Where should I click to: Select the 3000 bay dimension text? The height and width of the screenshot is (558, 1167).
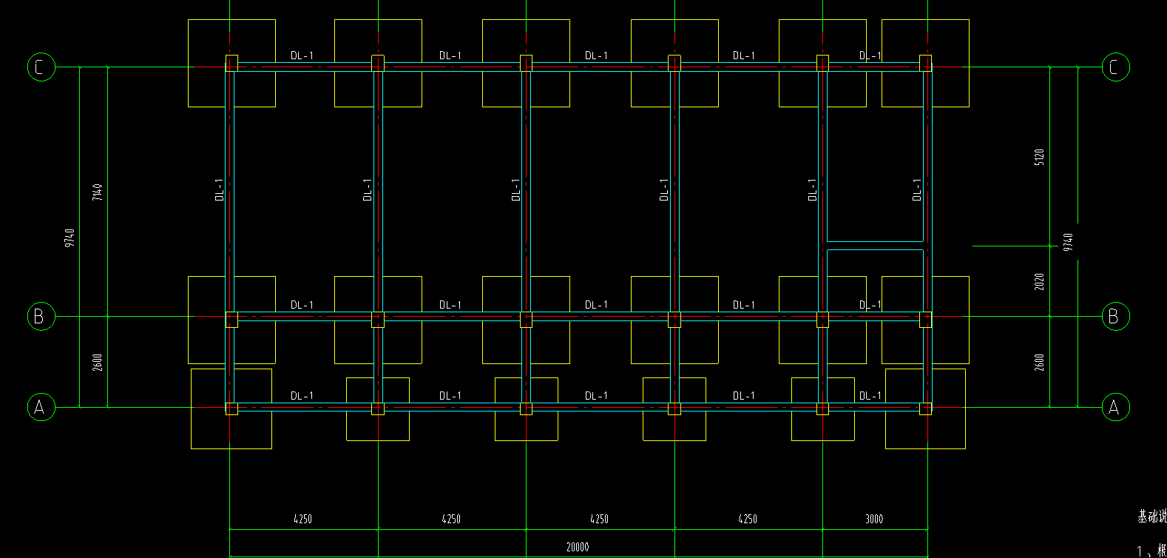(874, 519)
